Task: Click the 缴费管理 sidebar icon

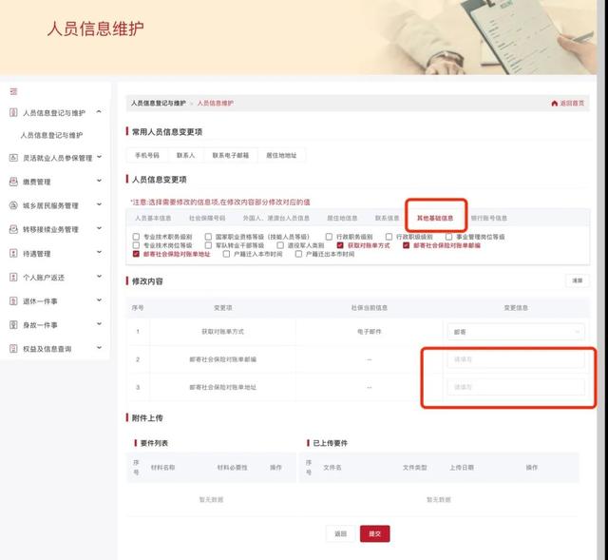Action: point(13,182)
